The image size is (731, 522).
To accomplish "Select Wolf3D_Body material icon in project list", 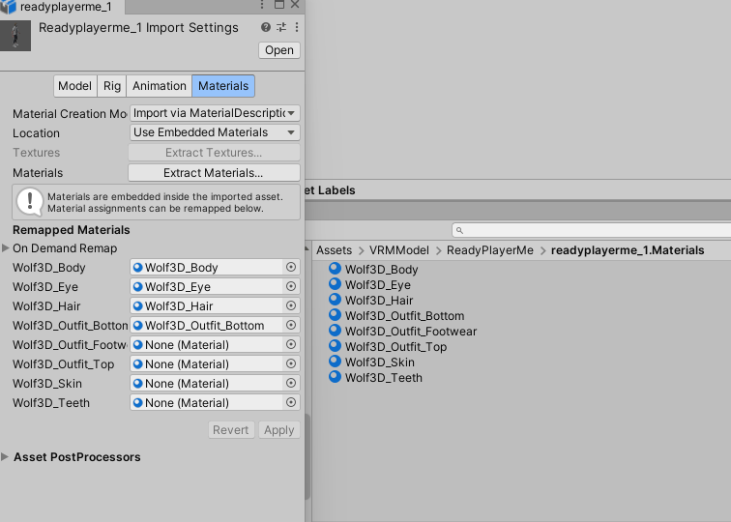I will point(335,268).
